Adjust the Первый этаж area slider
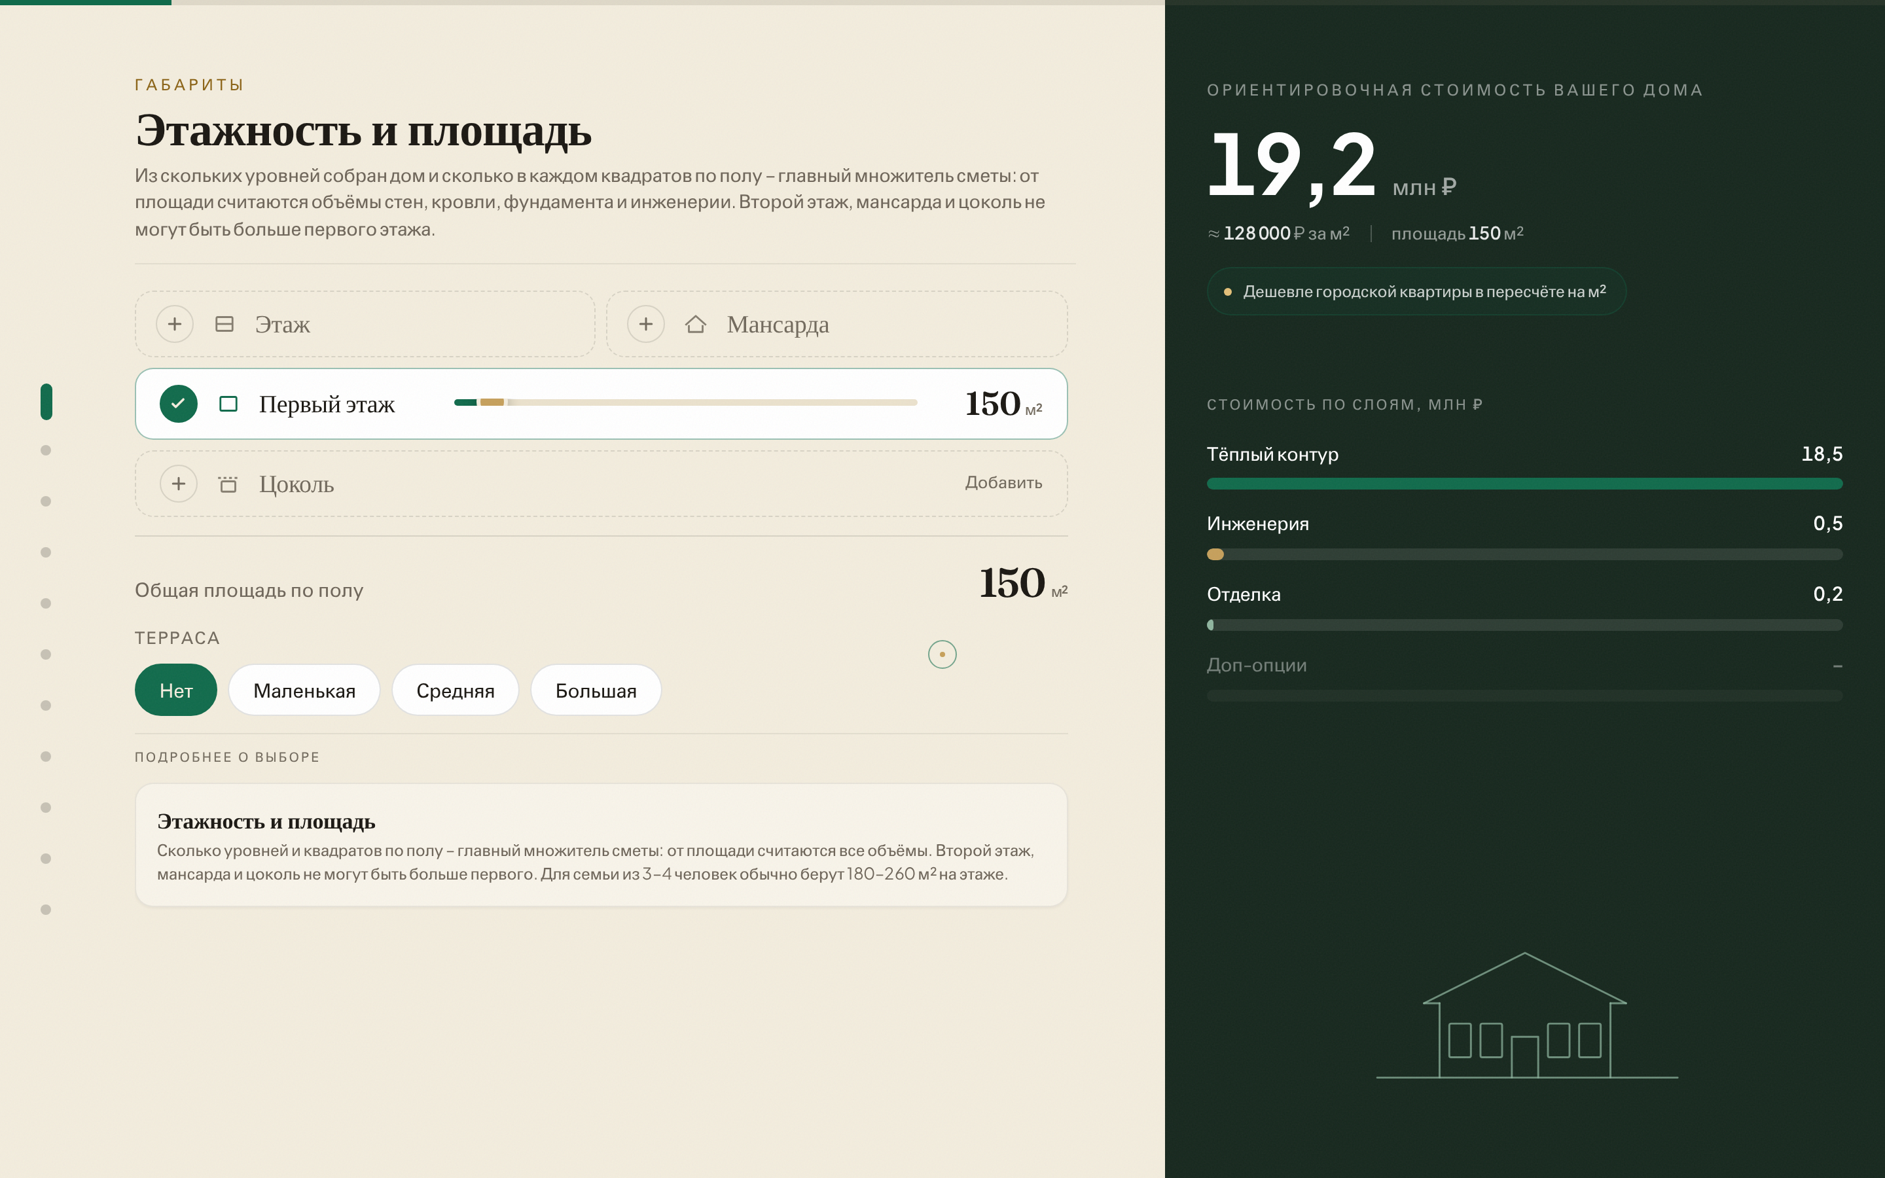The width and height of the screenshot is (1885, 1178). pos(685,402)
